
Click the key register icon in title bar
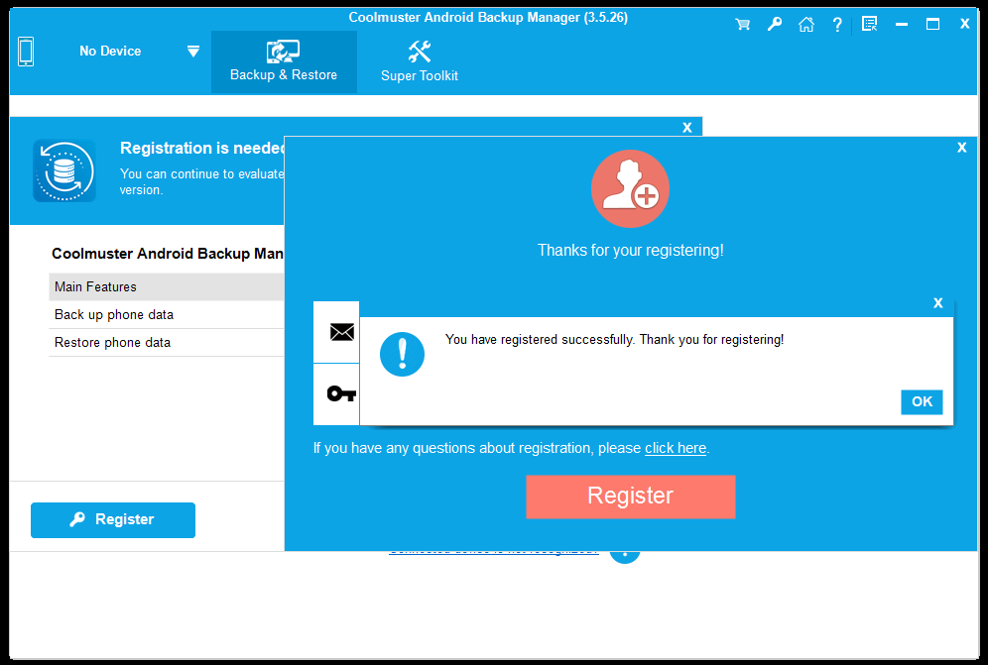point(774,25)
